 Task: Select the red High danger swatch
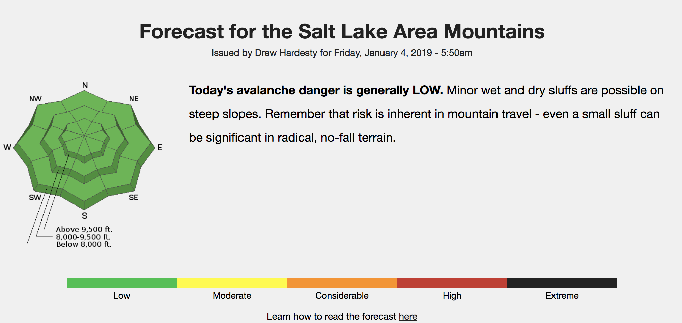[452, 283]
